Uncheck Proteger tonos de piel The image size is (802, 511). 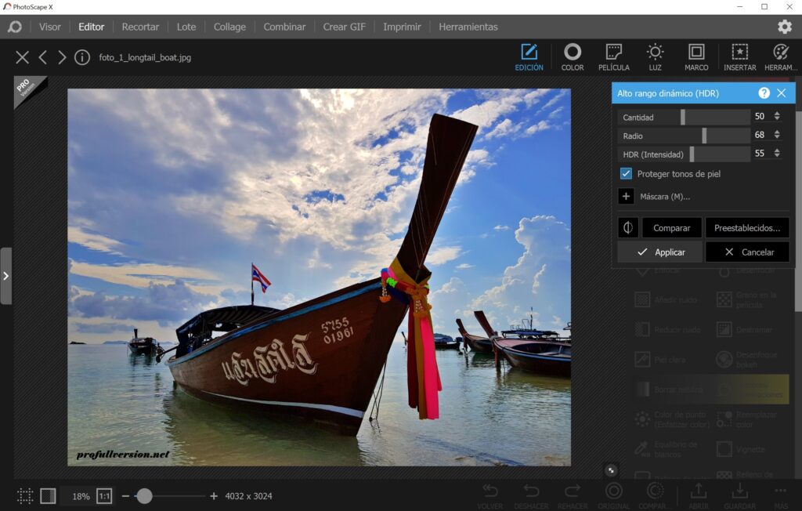(625, 173)
